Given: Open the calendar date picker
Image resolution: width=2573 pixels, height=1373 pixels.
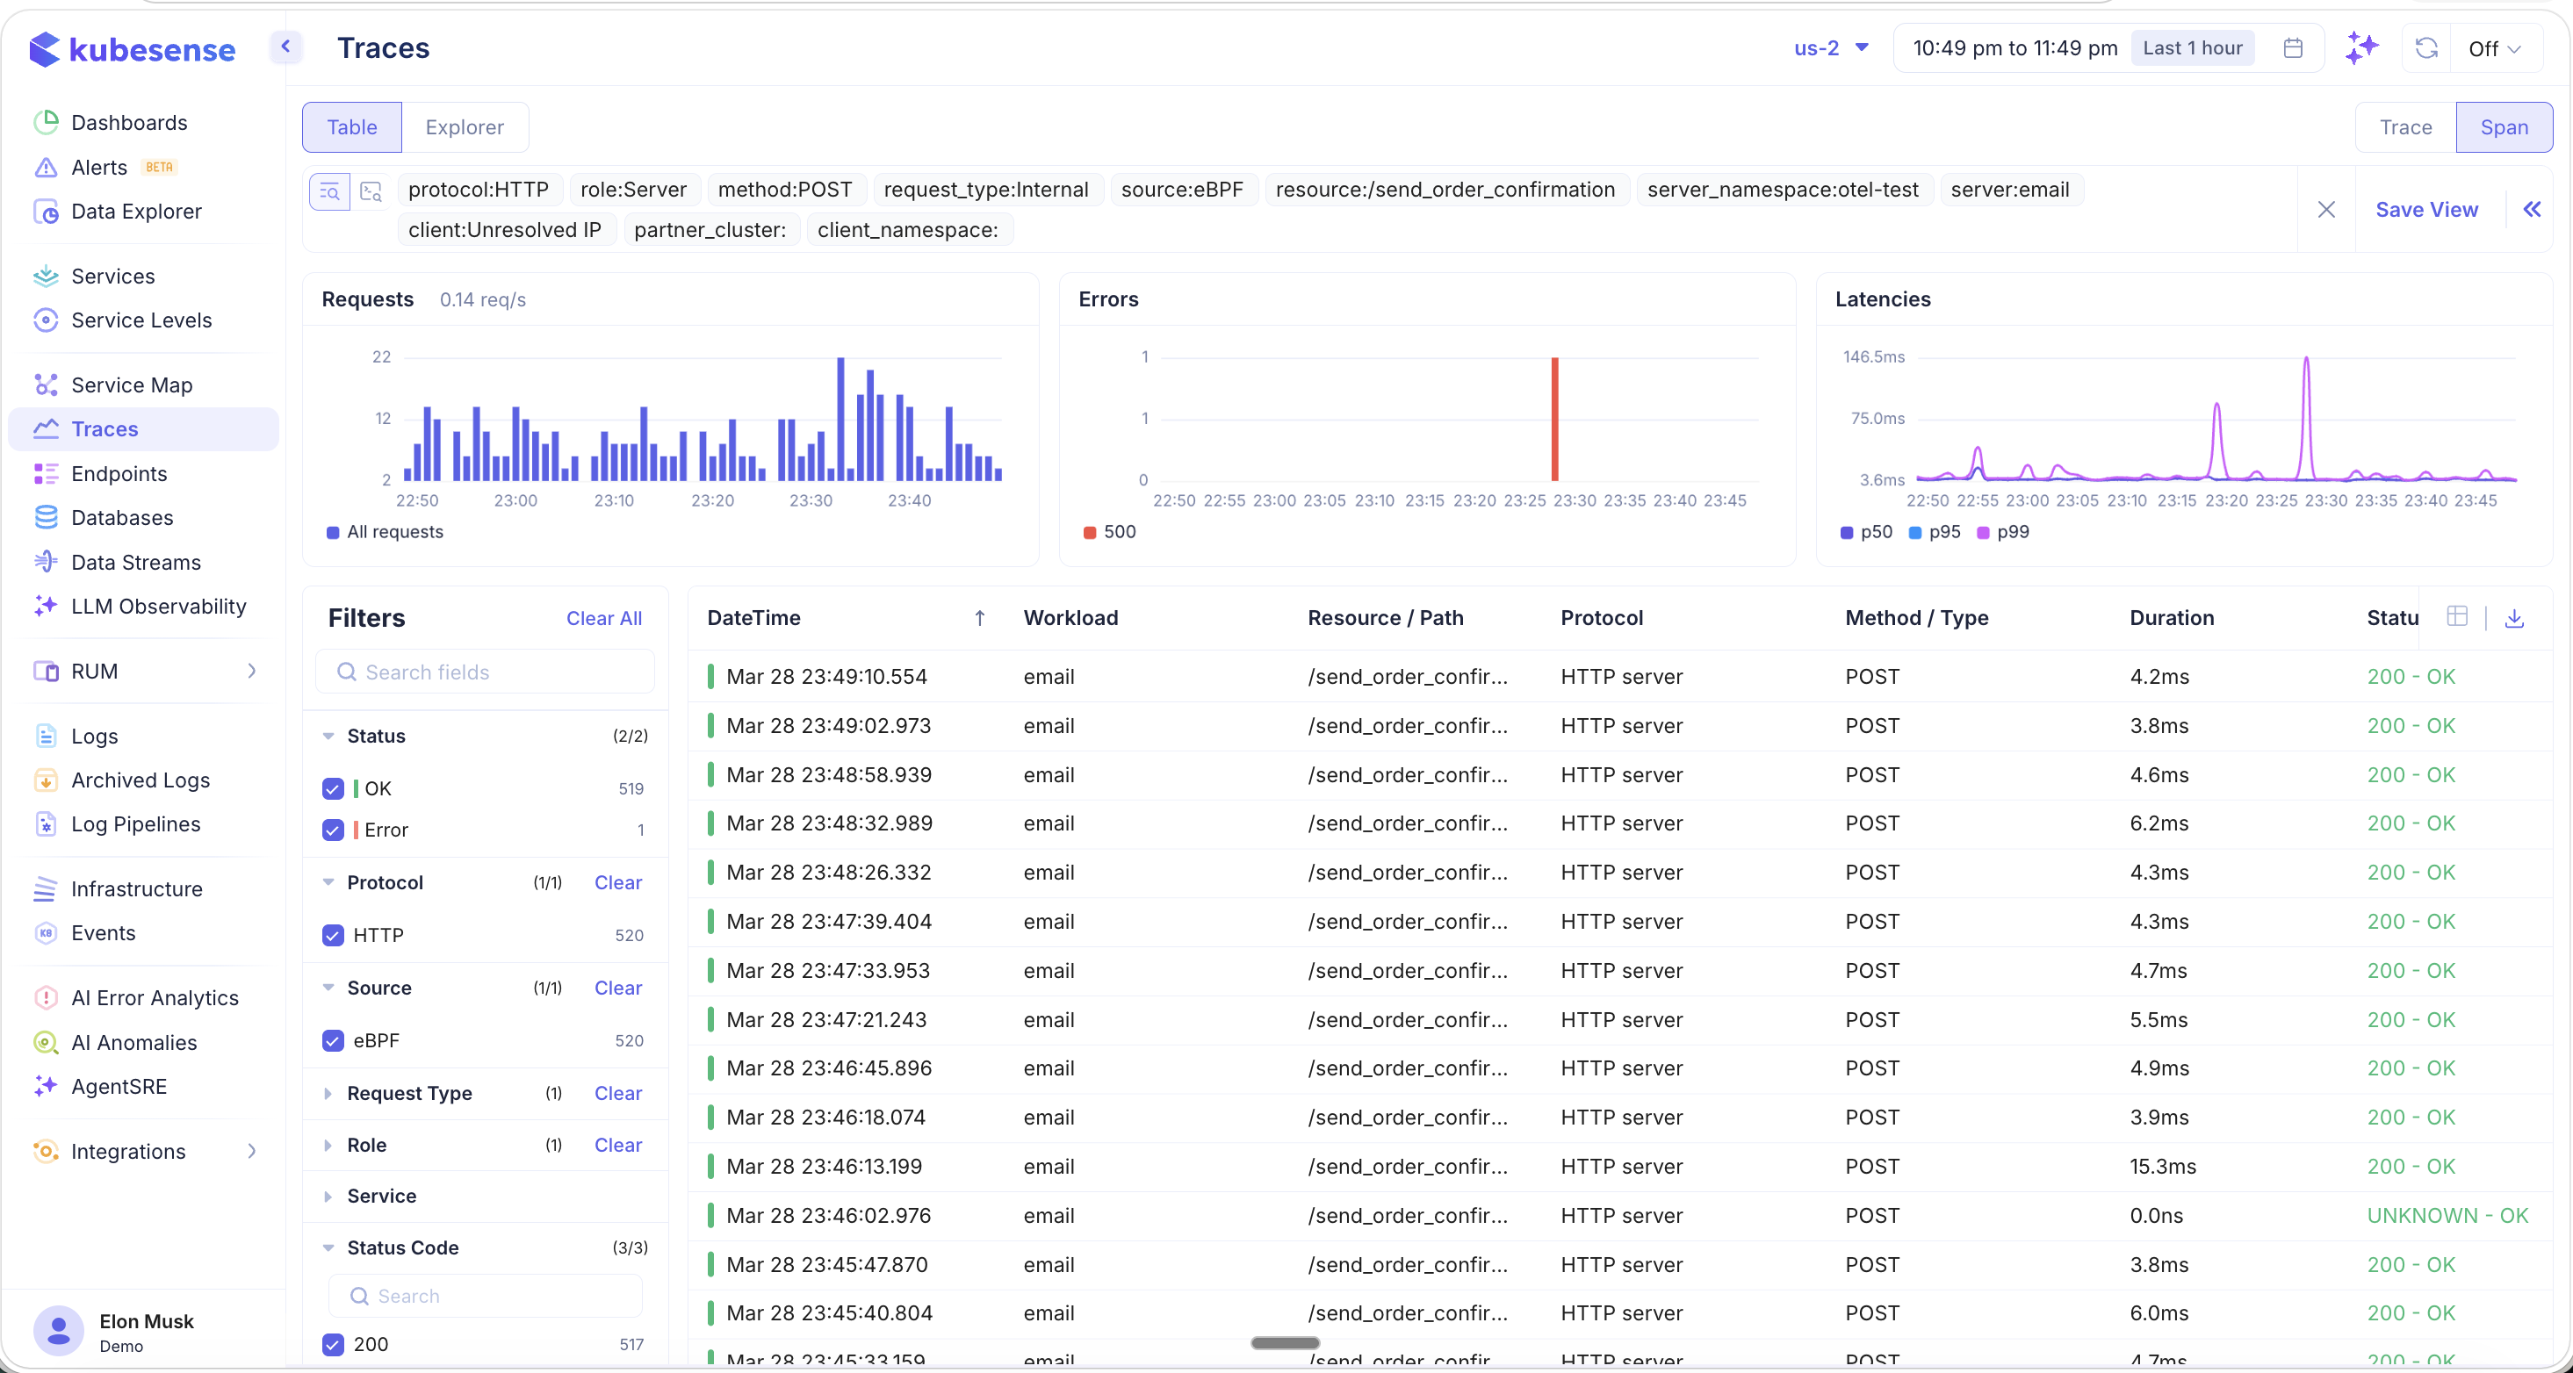Looking at the screenshot, I should tap(2294, 47).
